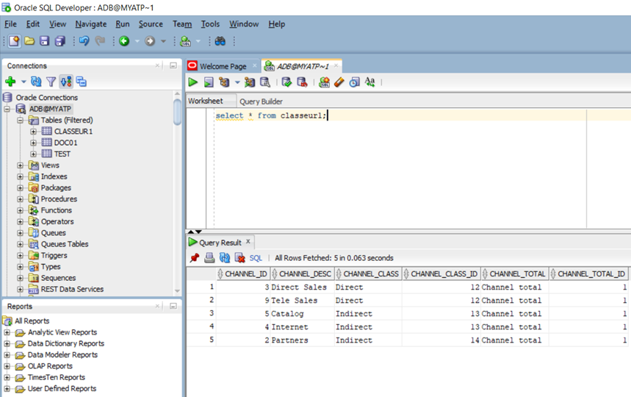This screenshot has height=397, width=631.
Task: Click the green Back navigation icon
Action: [x=124, y=41]
